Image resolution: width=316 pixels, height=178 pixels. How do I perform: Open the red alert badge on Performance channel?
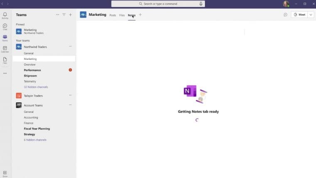pyautogui.click(x=70, y=70)
